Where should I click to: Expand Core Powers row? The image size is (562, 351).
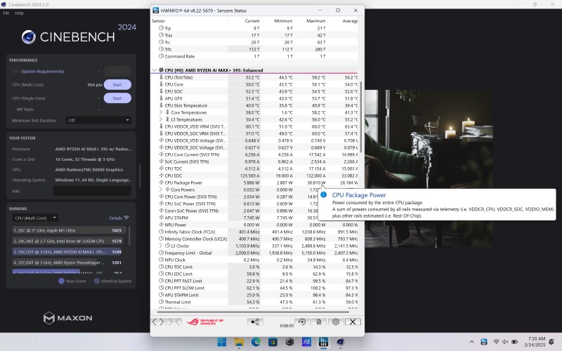(x=161, y=190)
